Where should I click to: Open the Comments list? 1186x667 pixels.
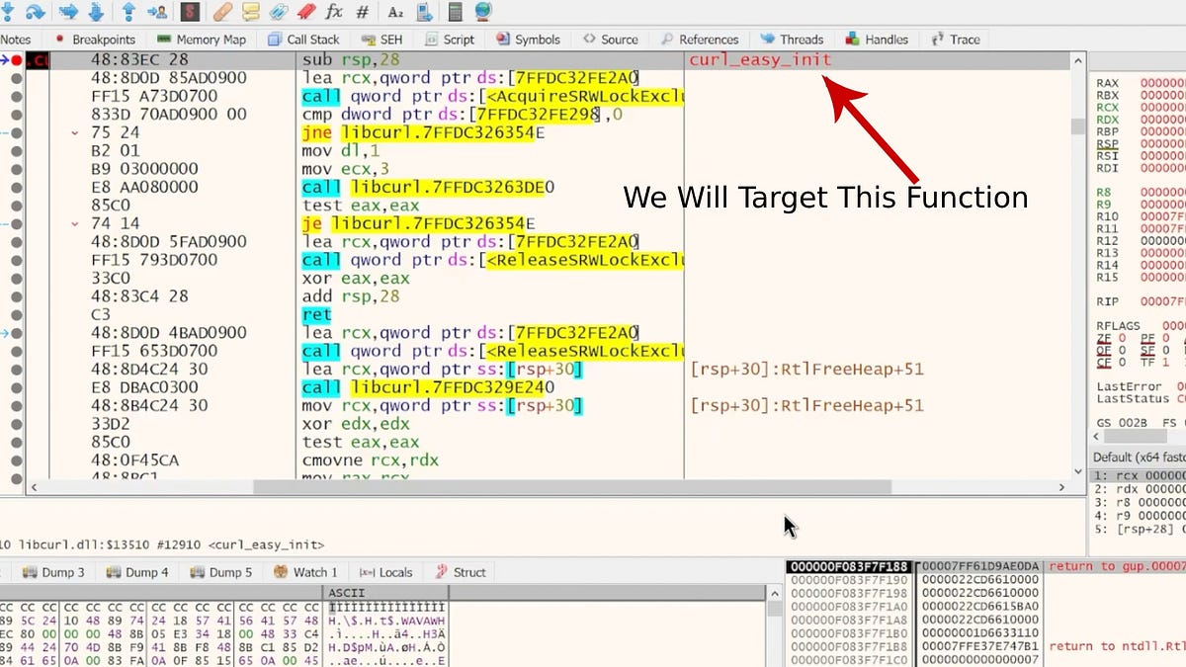251,13
